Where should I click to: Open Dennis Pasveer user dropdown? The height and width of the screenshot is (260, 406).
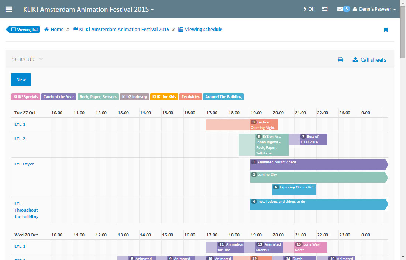click(374, 9)
